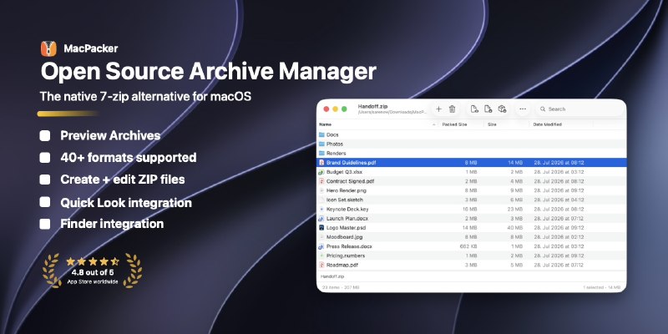Screen dimensions: 668x334
Task: Select the Moodboard.jpg file name
Action: tap(344, 237)
